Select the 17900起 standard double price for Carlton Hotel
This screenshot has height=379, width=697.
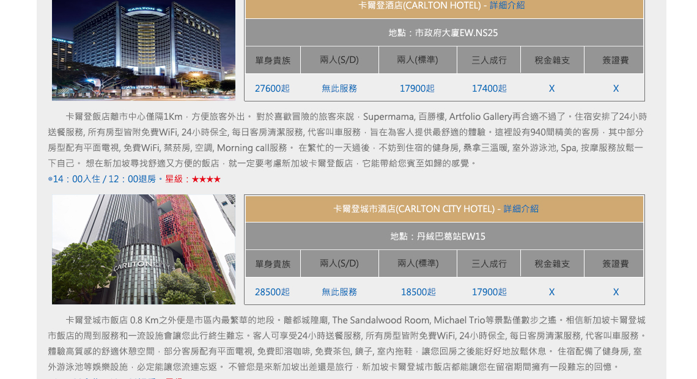(x=417, y=89)
